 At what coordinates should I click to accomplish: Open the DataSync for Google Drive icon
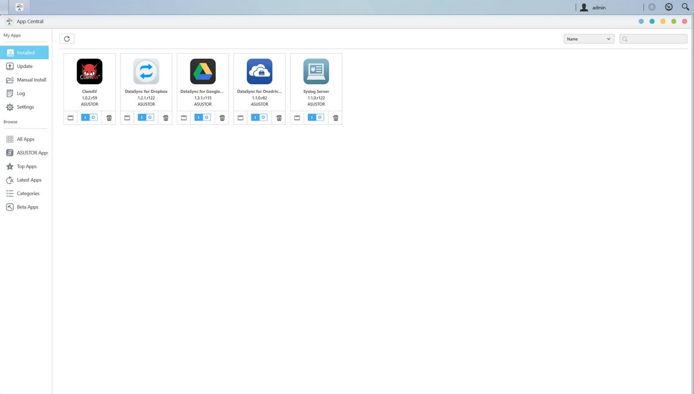pyautogui.click(x=203, y=71)
